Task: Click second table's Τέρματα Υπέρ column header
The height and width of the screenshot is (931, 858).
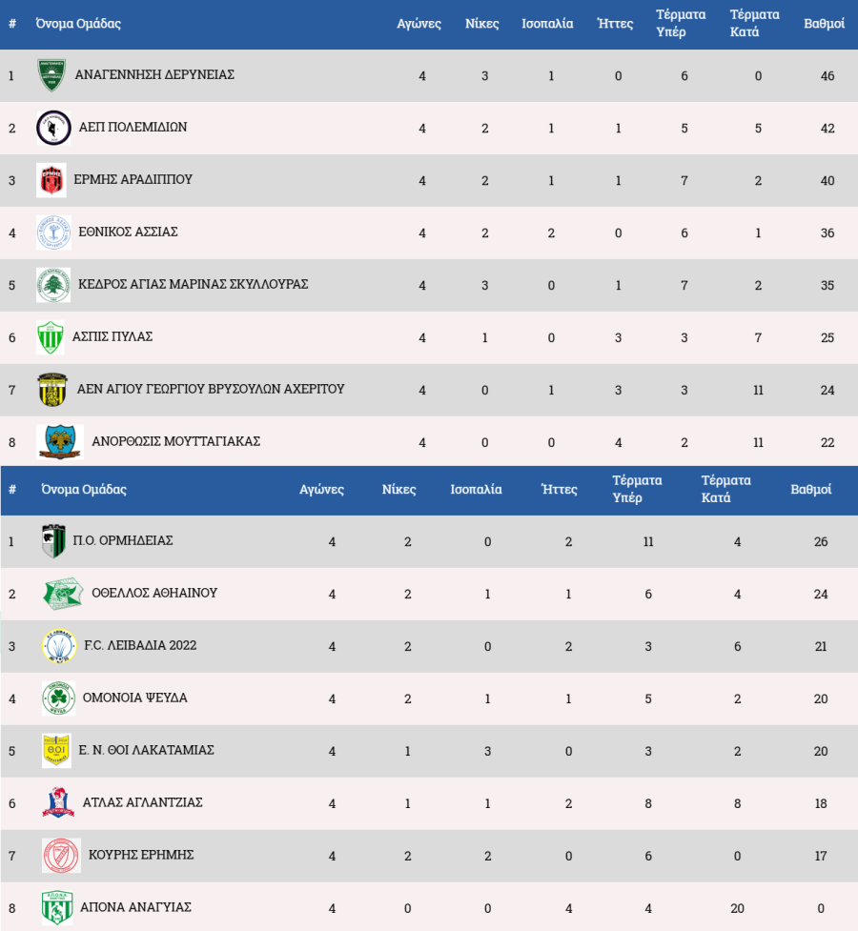Action: point(637,489)
